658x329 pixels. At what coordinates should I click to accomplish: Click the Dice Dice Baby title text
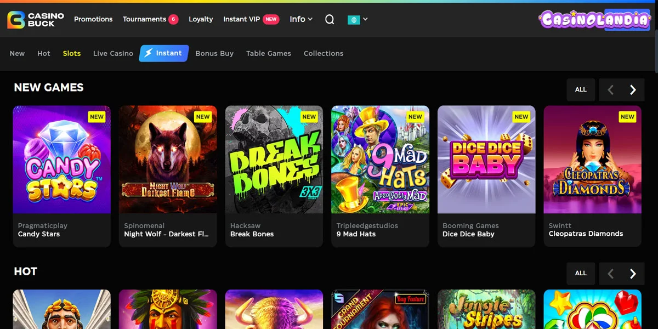coord(468,234)
